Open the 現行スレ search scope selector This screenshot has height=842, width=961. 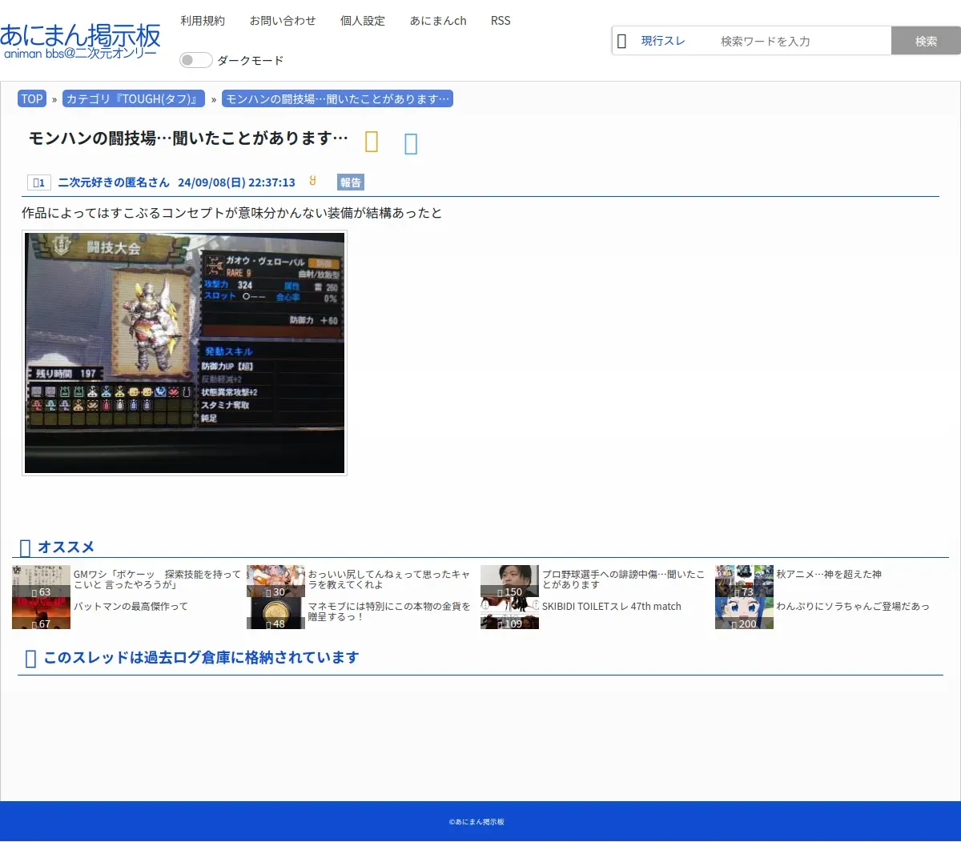click(x=663, y=41)
